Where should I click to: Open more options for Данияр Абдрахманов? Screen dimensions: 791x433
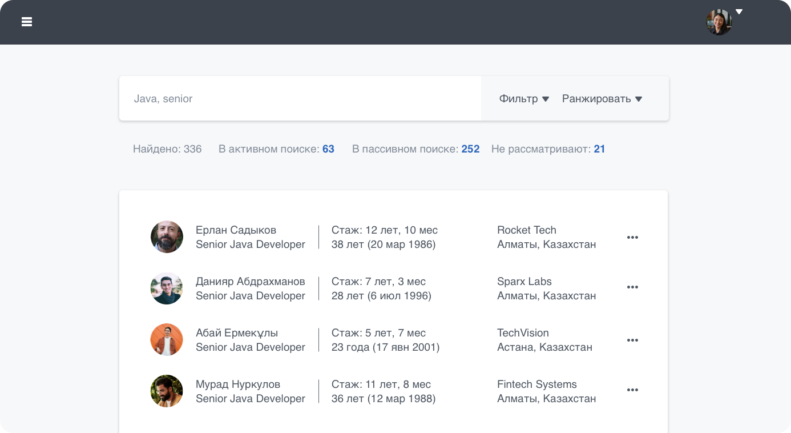[632, 287]
